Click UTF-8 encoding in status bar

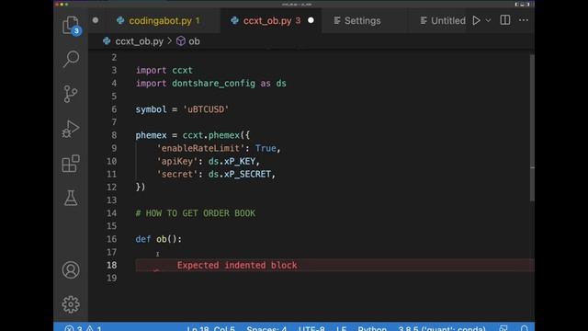coord(311,329)
